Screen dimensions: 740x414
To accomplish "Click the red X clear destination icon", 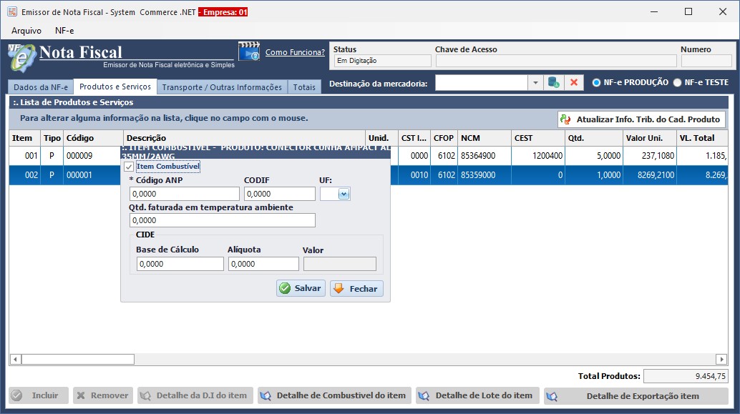I will tap(573, 83).
